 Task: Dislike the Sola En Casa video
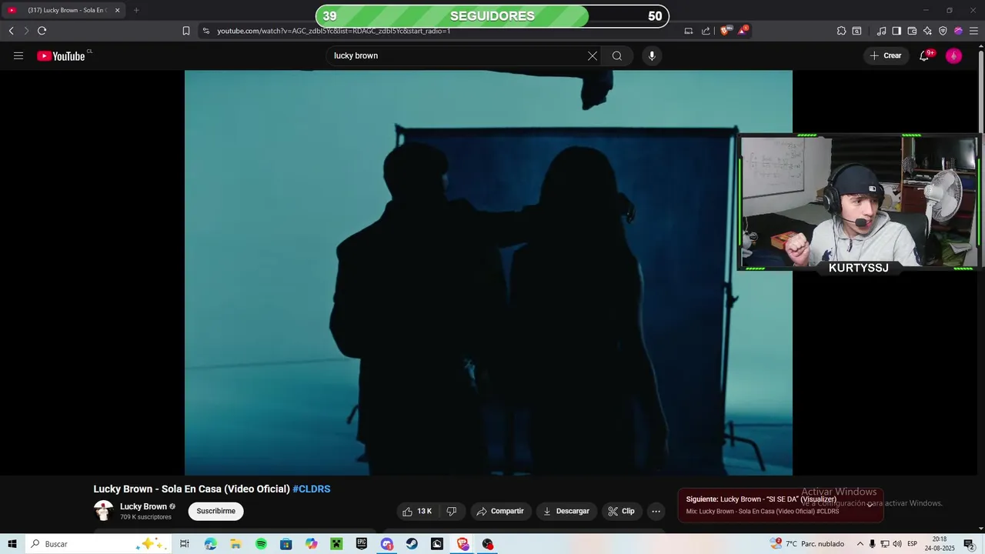click(x=452, y=511)
